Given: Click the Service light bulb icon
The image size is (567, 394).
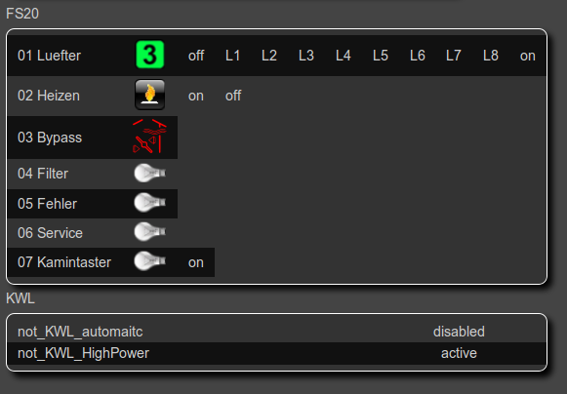Looking at the screenshot, I should [x=149, y=232].
